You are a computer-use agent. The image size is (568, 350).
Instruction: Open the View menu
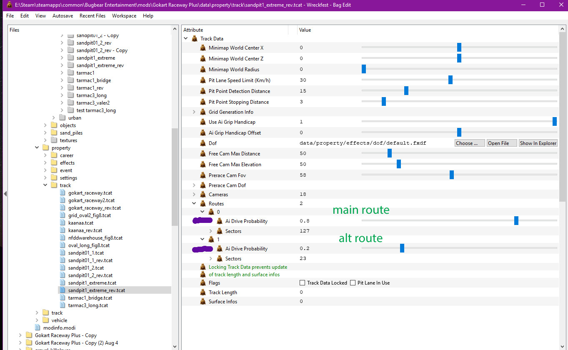point(41,16)
